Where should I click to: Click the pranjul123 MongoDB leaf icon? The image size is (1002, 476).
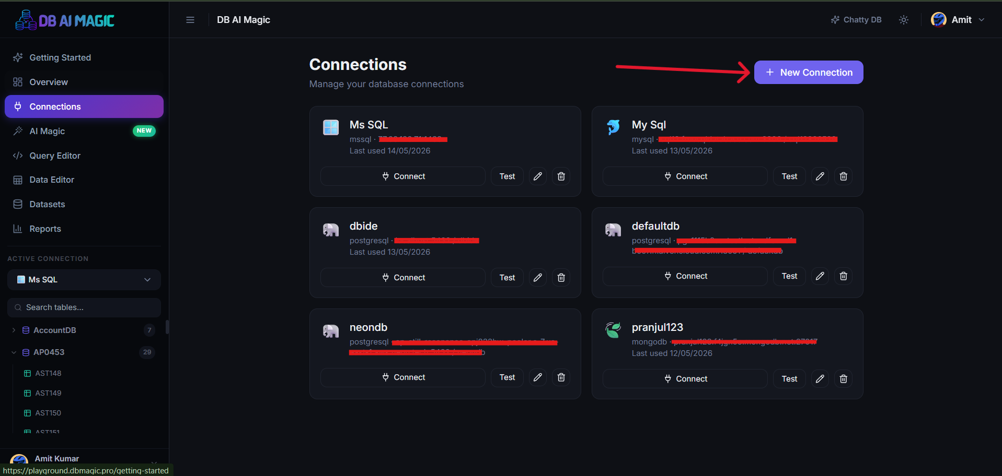[613, 330]
